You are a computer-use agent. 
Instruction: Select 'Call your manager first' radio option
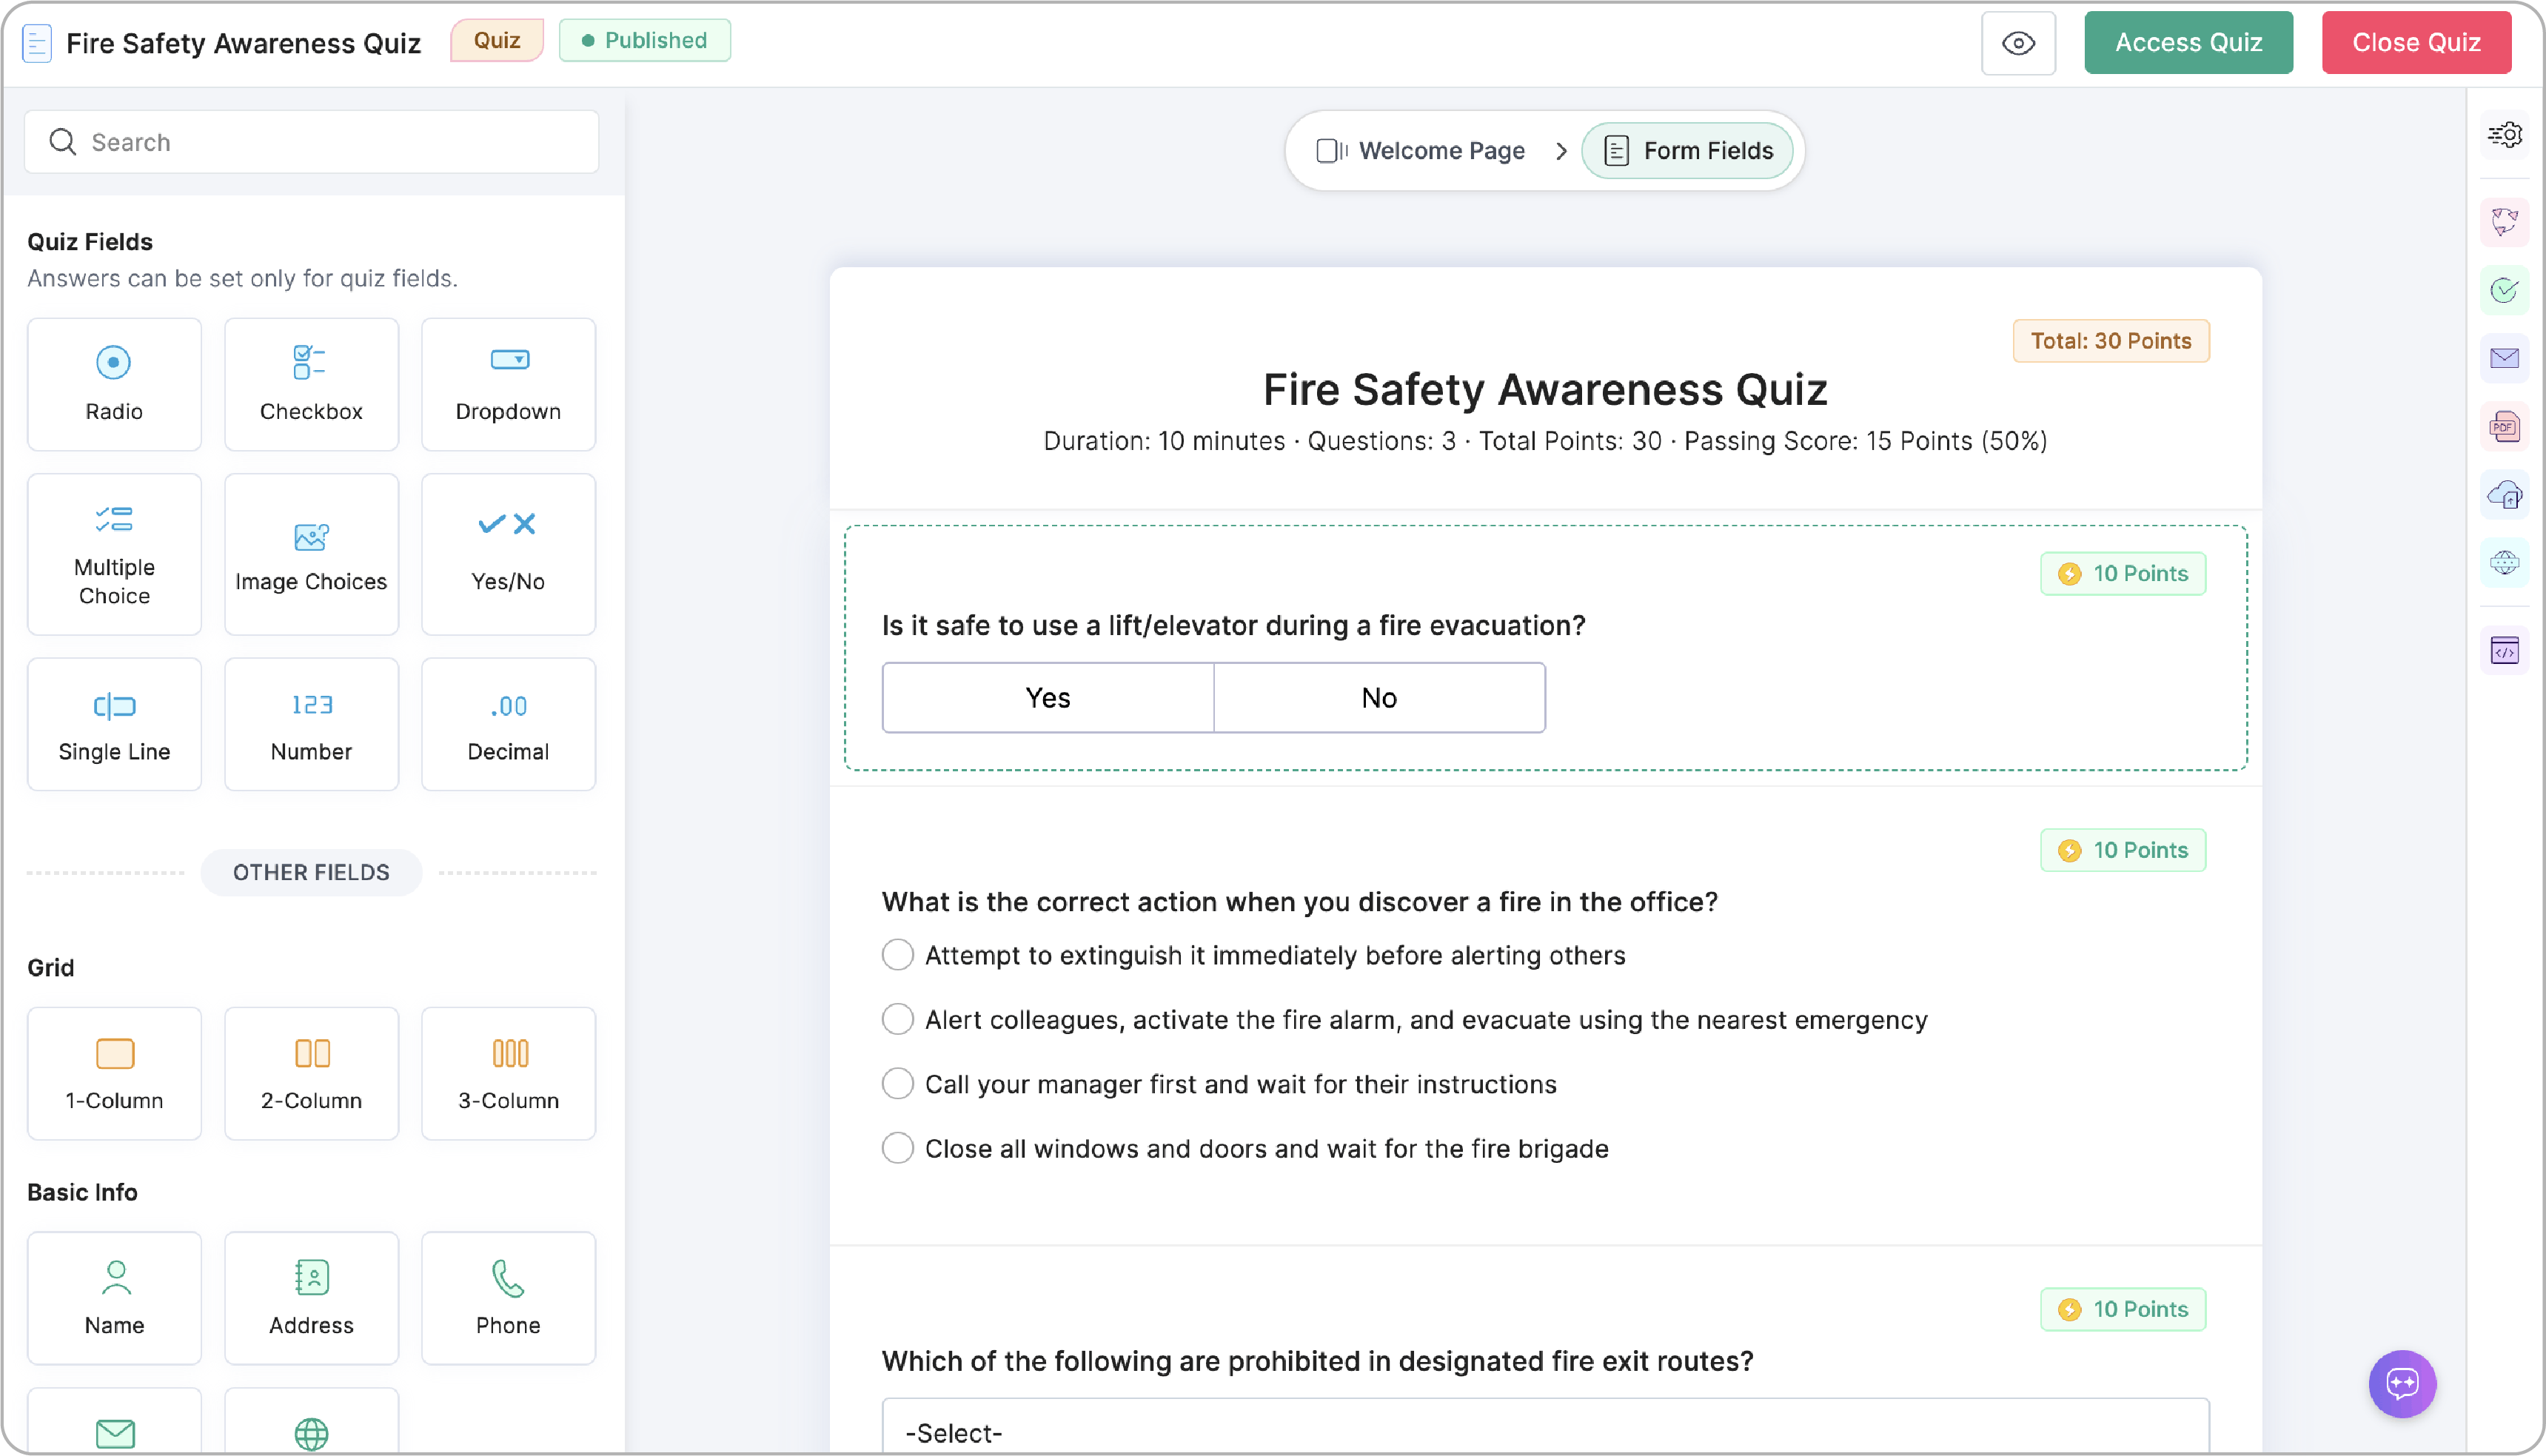(x=898, y=1084)
